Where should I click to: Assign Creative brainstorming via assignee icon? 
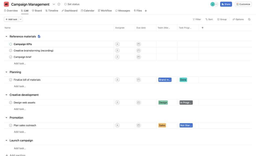coord(117,50)
